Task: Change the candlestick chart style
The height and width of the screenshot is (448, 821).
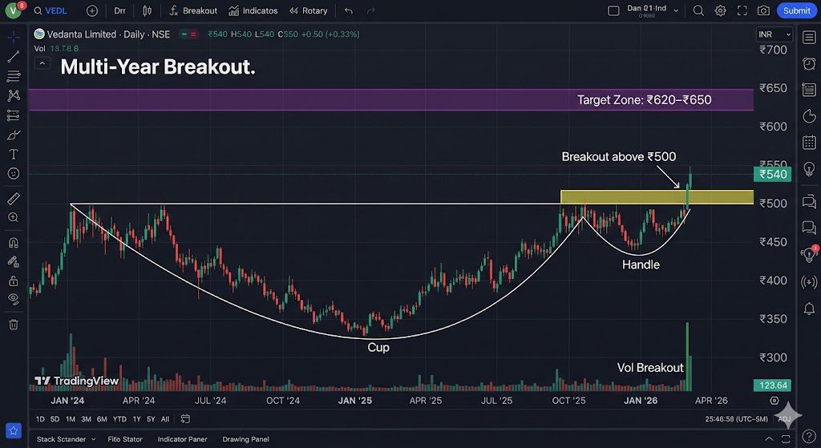Action: tap(148, 10)
